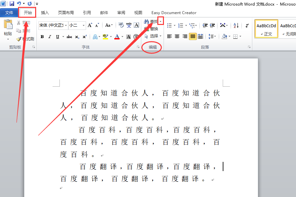Viewport: 296px width, 197px height.
Task: Apply distributed alignment
Action: 200,36
